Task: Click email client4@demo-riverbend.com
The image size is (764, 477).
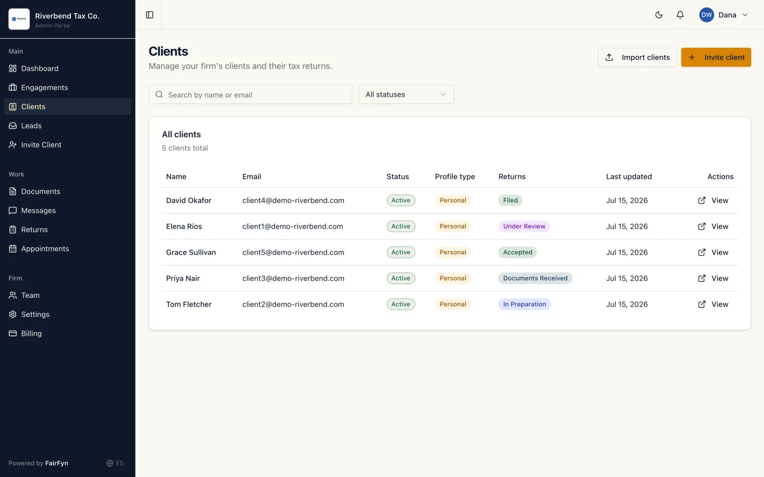Action: pos(293,200)
